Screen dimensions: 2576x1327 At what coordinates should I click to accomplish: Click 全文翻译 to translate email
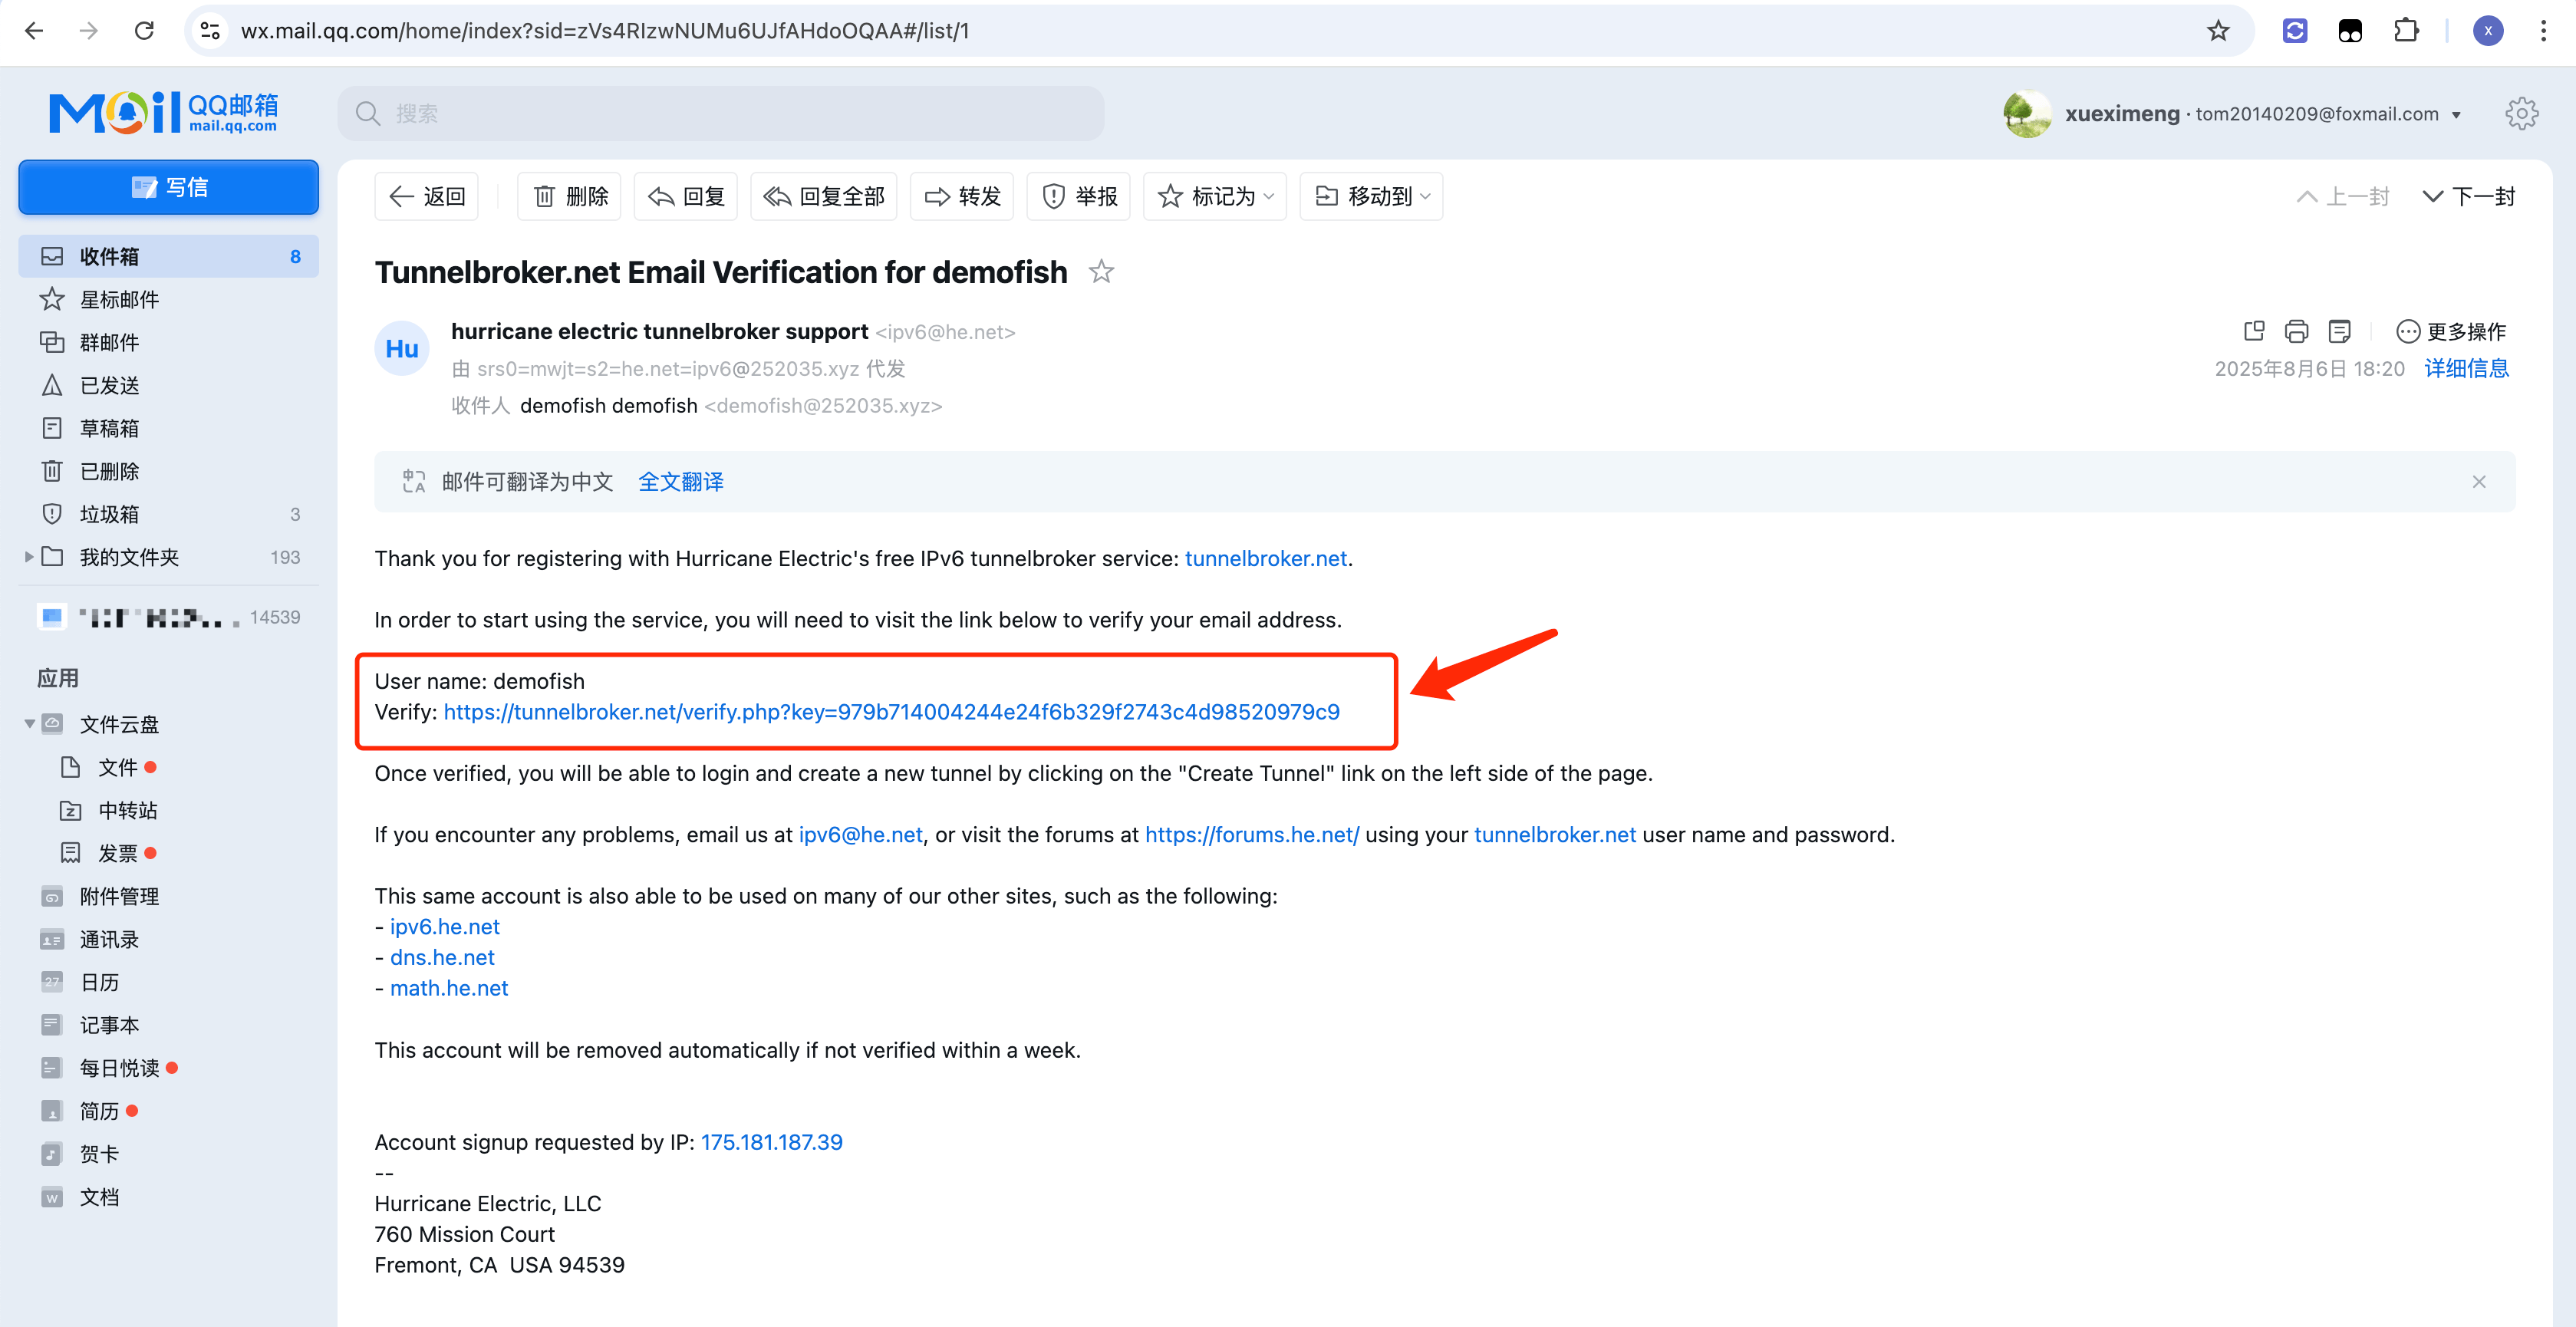click(680, 482)
